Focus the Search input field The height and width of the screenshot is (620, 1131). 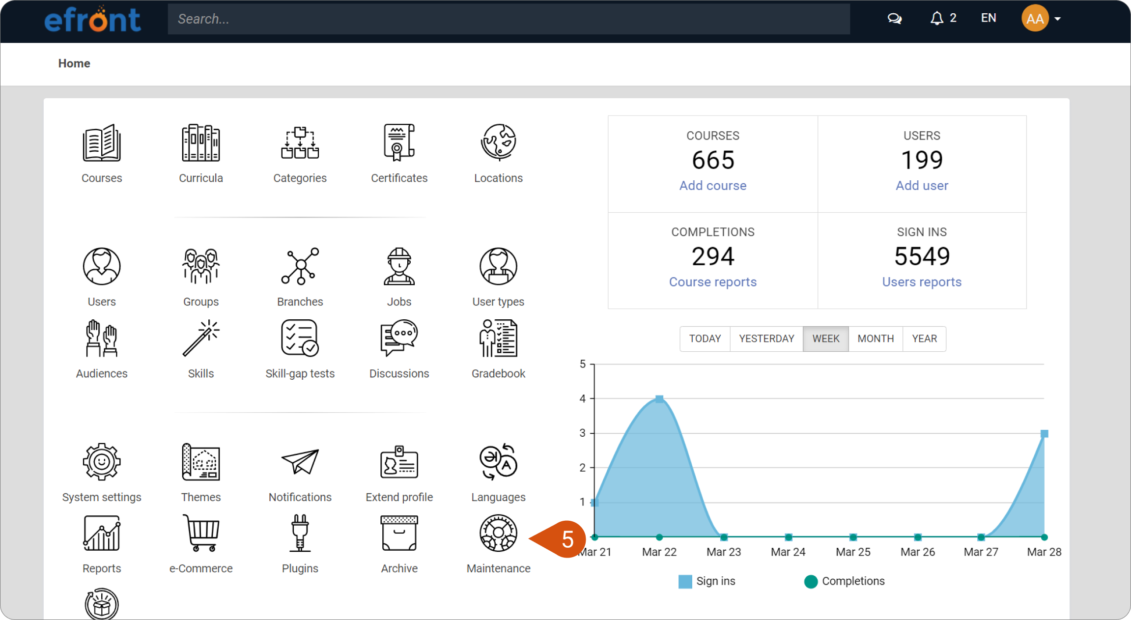(509, 19)
